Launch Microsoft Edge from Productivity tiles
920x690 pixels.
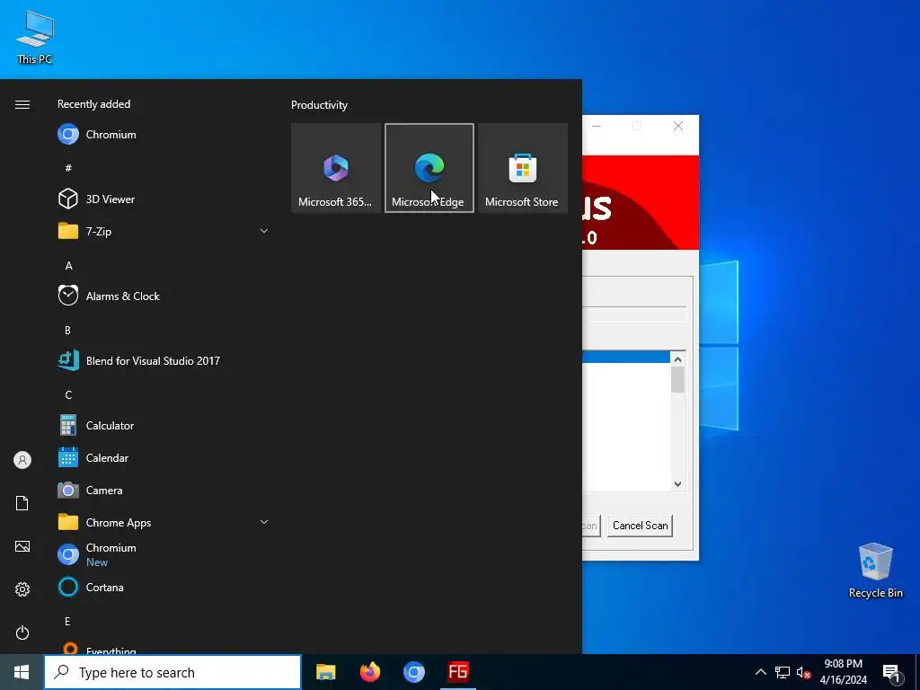click(x=429, y=168)
